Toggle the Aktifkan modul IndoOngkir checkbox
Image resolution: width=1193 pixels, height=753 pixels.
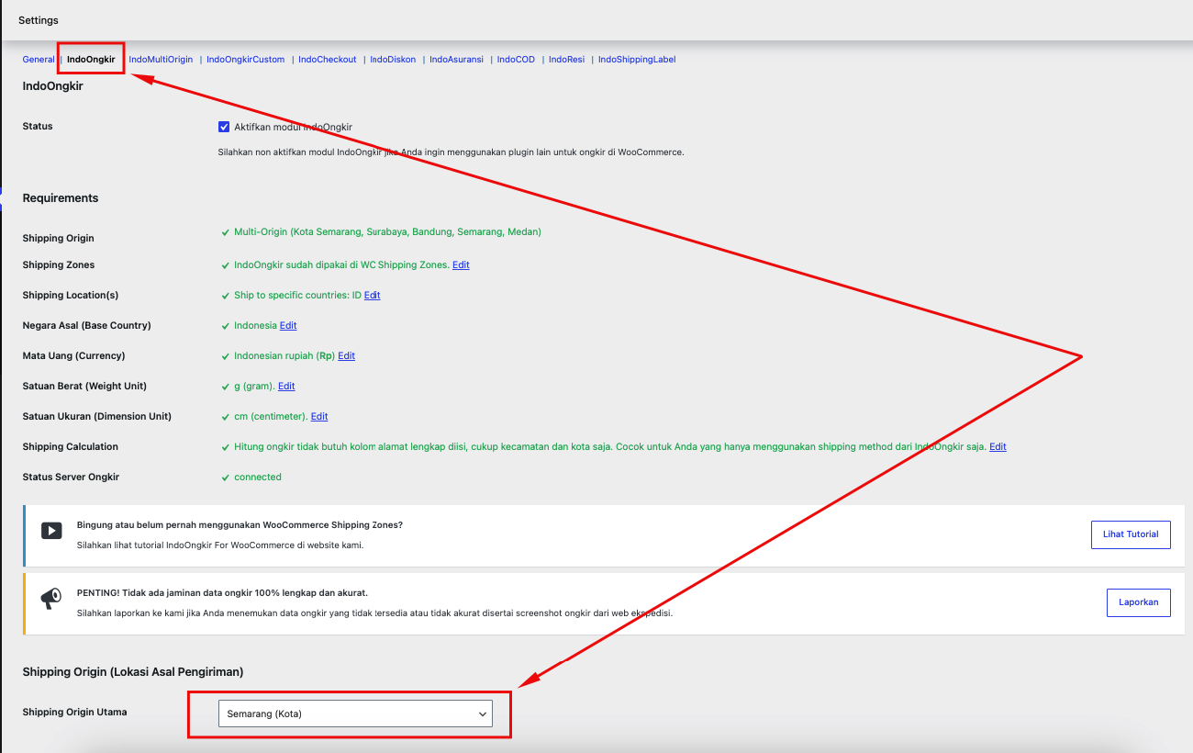[x=224, y=127]
